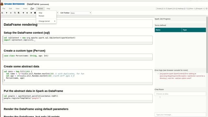Click the Spark Notebook logo
Screen dimensions: 208x117
pyautogui.click(x=13, y=4)
